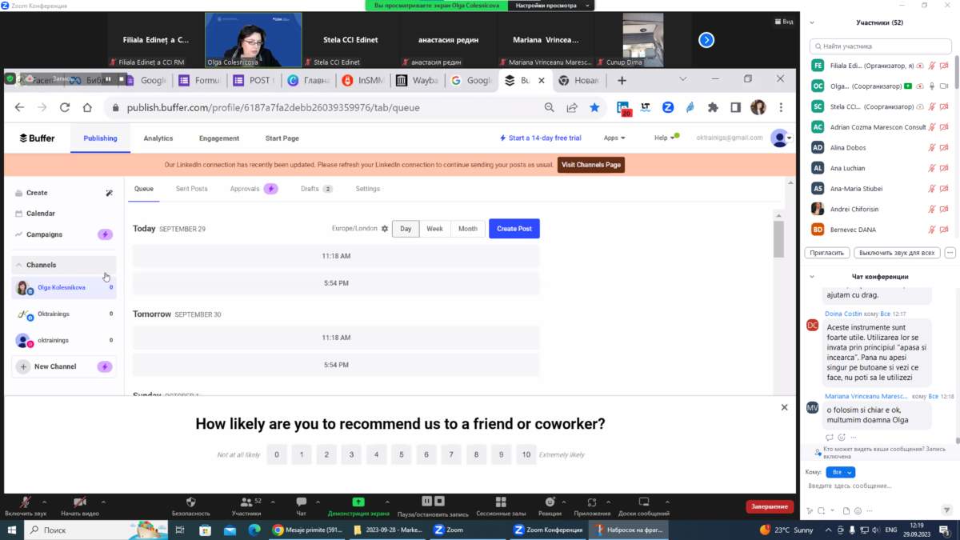Open Chrome three-dot menu
This screenshot has height=540, width=960.
click(781, 107)
